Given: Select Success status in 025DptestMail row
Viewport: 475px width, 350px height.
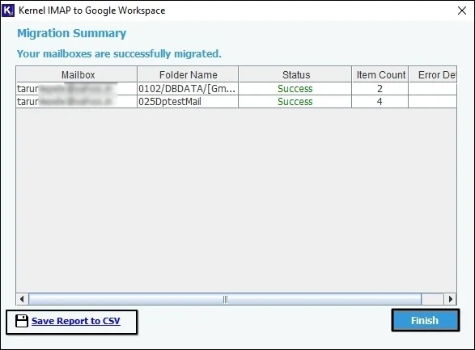Looking at the screenshot, I should click(295, 102).
